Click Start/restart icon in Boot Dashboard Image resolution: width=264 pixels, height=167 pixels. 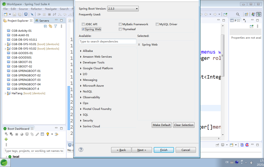6,134
